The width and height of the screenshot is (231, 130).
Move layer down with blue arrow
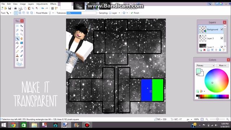220,50
